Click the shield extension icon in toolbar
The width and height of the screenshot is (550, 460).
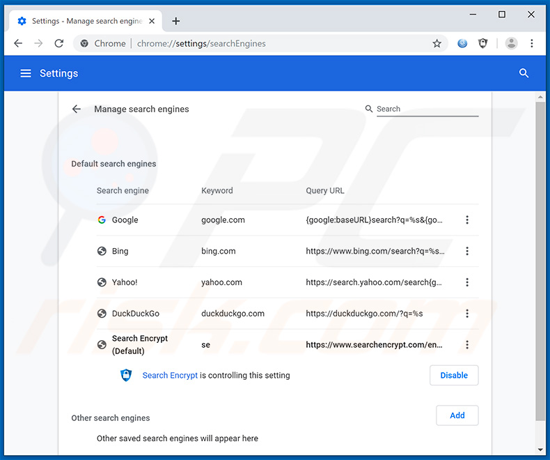point(482,43)
